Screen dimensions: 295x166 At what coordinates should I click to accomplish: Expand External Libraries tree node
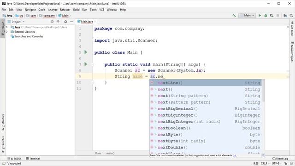pos(7,32)
